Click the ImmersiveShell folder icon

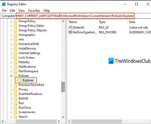(x=16, y=44)
